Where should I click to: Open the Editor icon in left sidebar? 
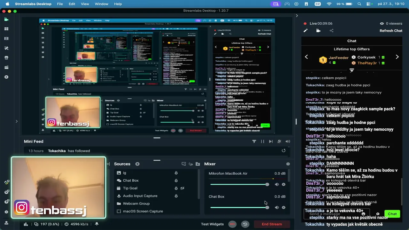pyautogui.click(x=6, y=19)
